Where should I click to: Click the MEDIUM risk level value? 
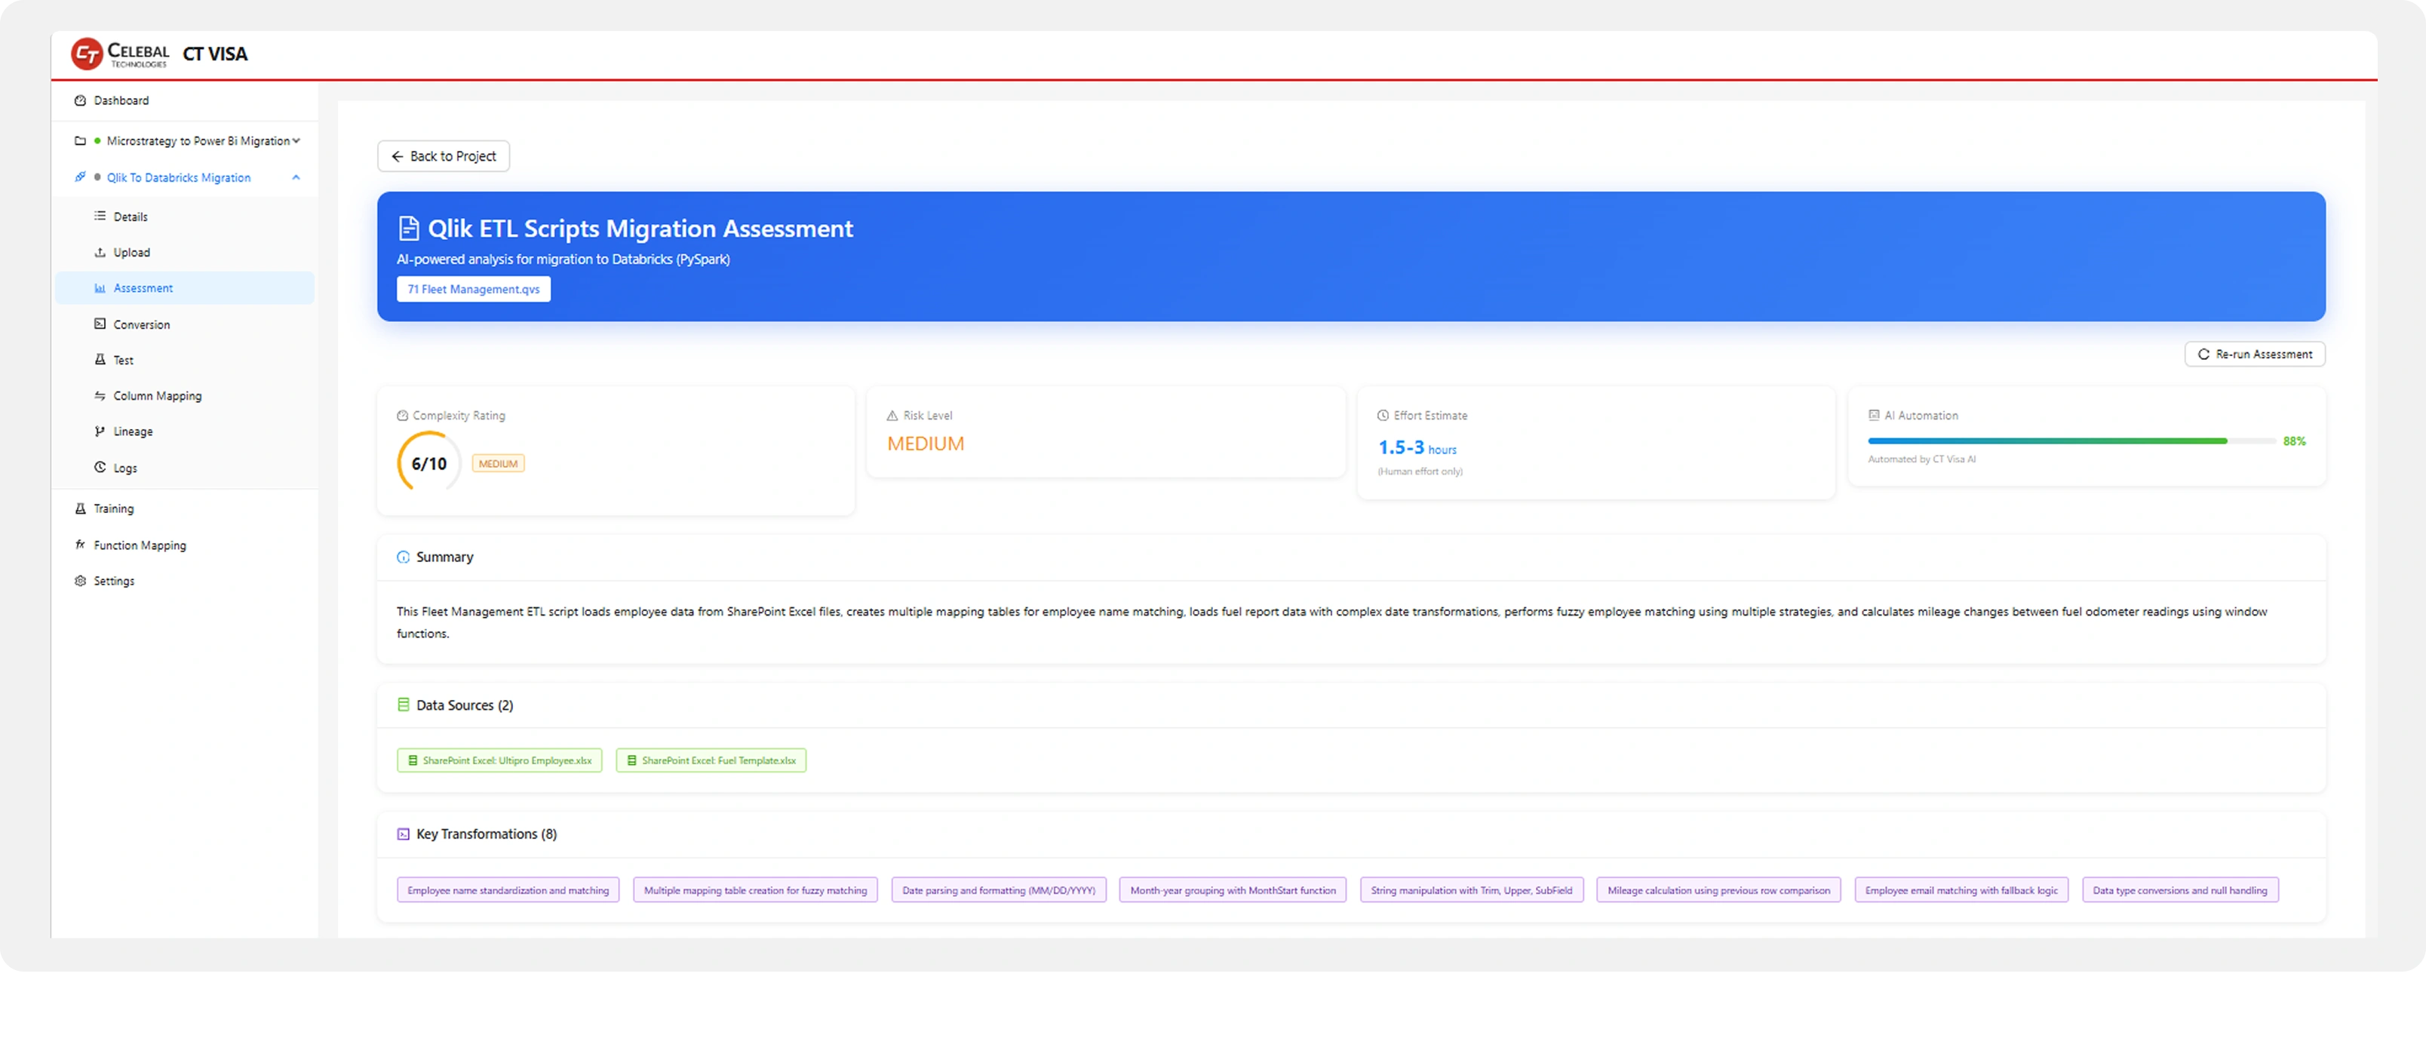tap(926, 444)
